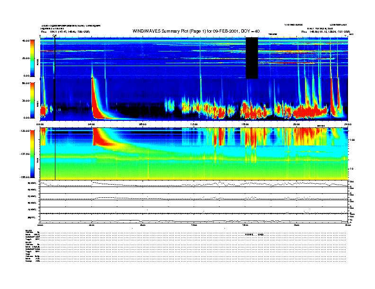Click the 12:00 tick label below RAD1 panel

click(194, 124)
